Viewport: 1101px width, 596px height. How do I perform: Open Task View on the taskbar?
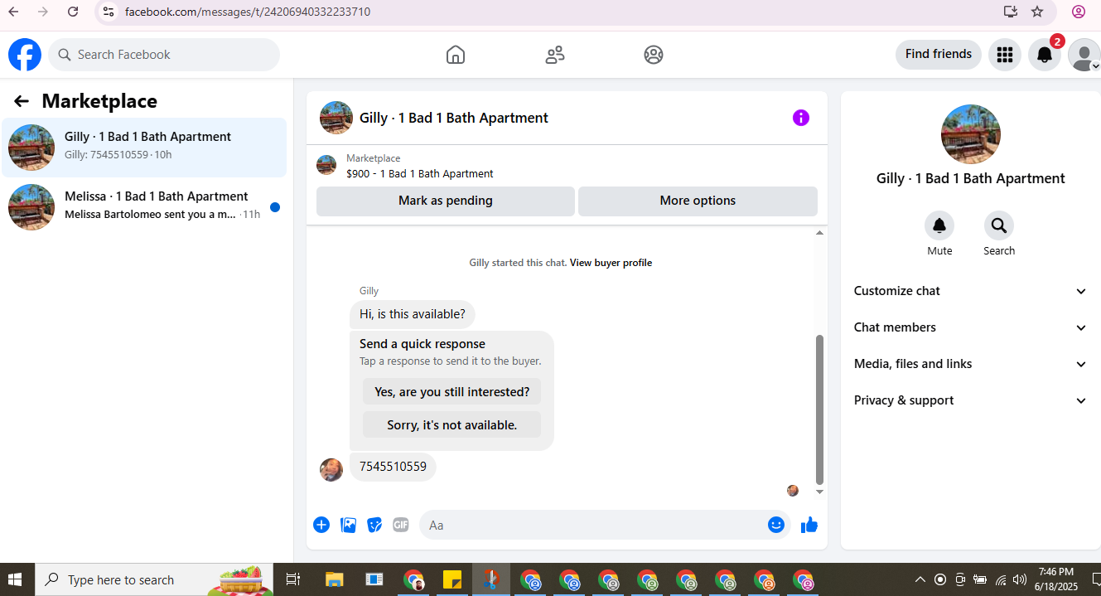(292, 579)
